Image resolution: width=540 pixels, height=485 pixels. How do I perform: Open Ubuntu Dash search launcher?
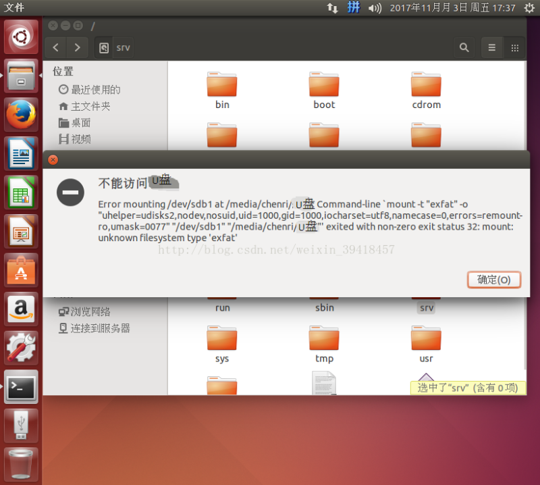click(21, 36)
